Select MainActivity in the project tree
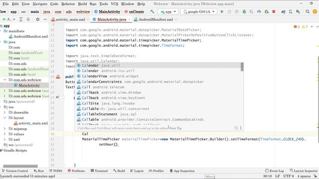This screenshot has height=179, width=319. coord(29,85)
